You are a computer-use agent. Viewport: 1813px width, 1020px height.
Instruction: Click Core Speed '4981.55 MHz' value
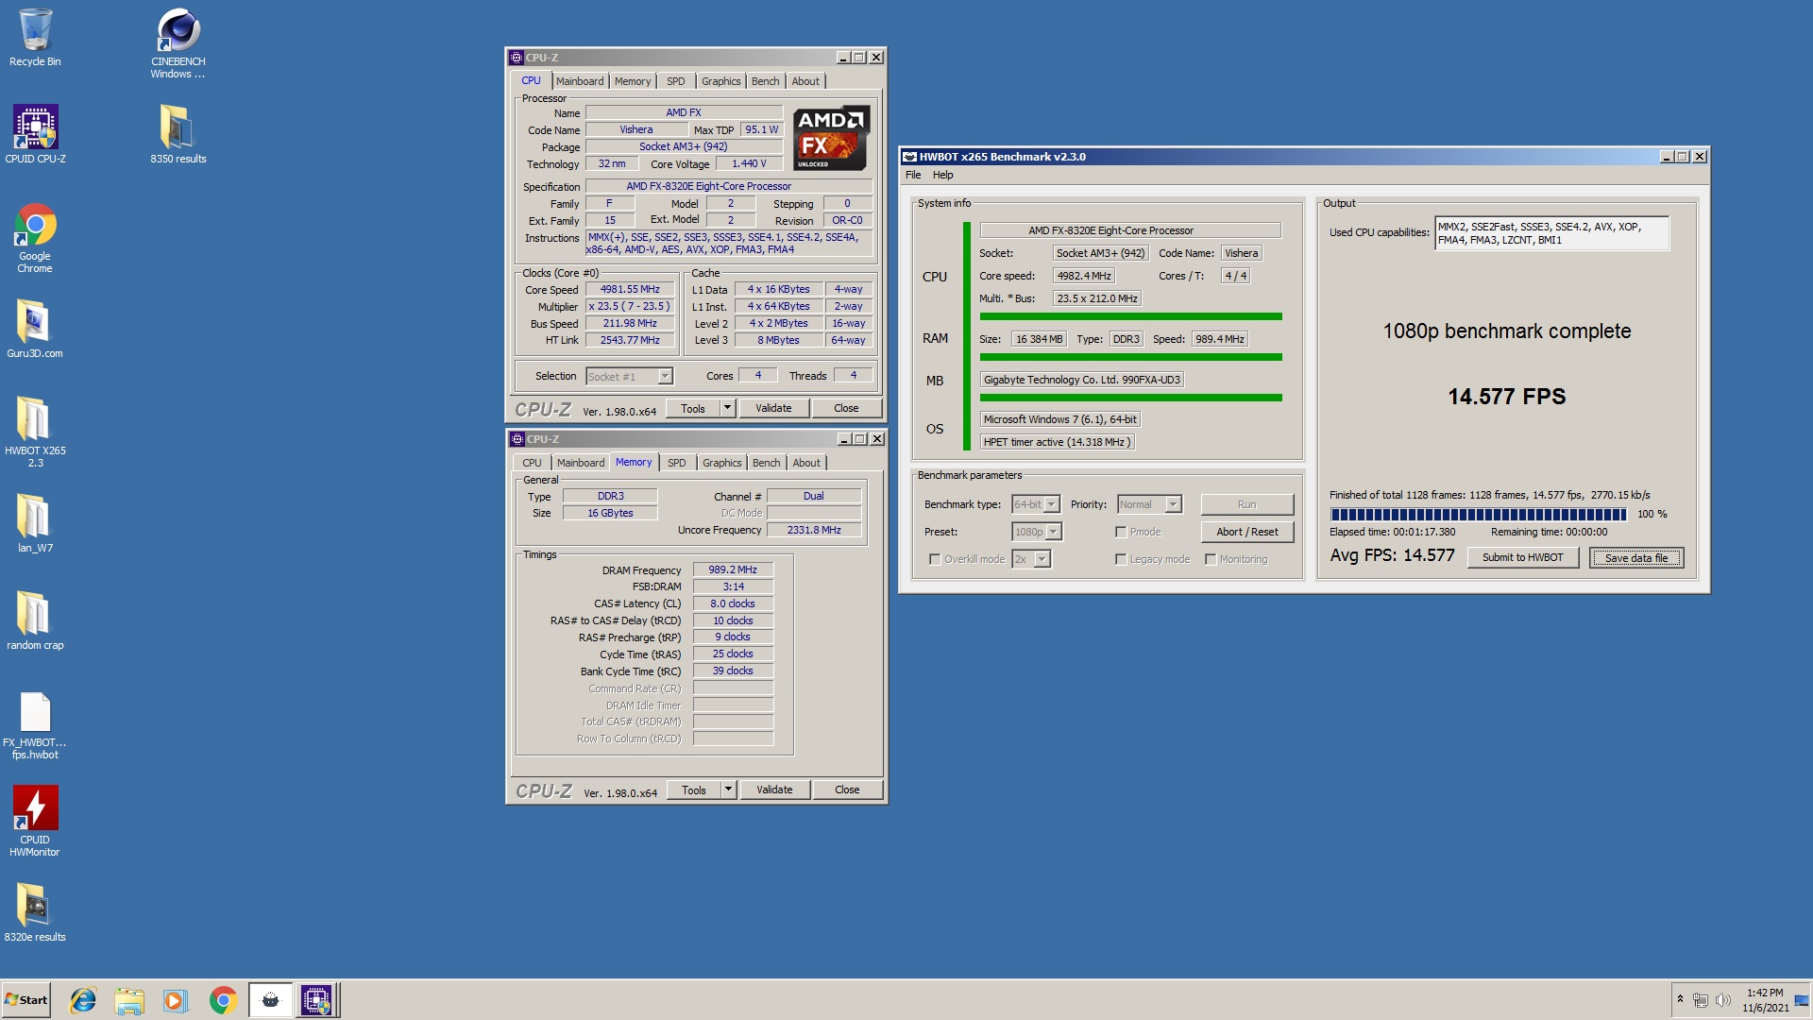(x=630, y=289)
